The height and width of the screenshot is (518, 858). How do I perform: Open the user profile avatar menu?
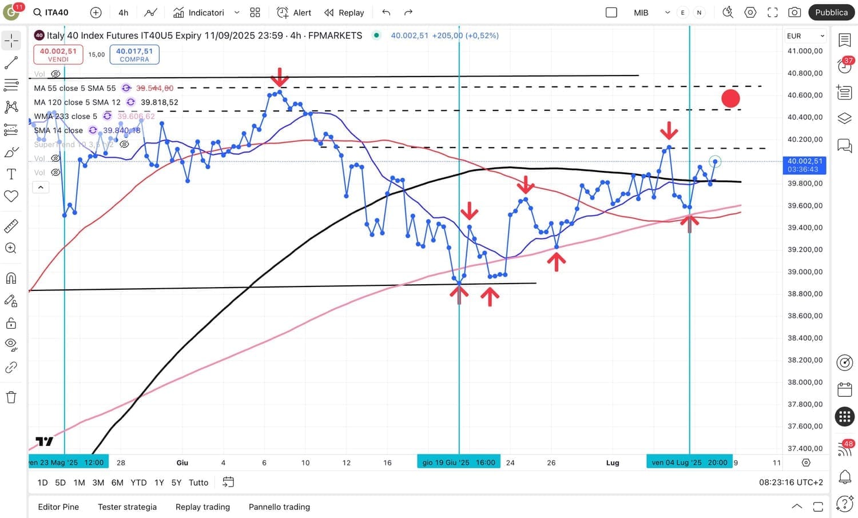(x=12, y=11)
